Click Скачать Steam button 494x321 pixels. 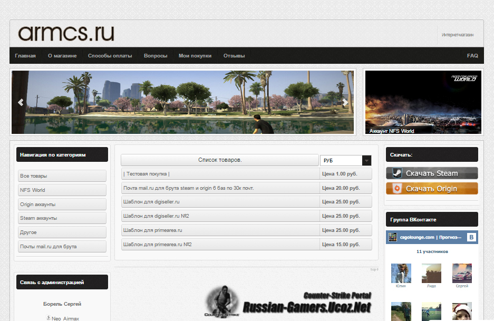coord(432,173)
